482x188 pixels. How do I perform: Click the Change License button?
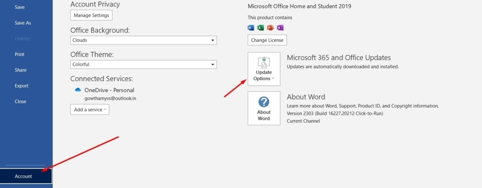(x=267, y=40)
